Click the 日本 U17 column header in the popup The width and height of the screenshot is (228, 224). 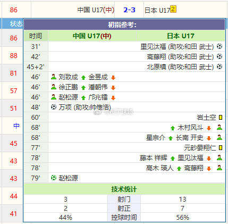[181, 36]
